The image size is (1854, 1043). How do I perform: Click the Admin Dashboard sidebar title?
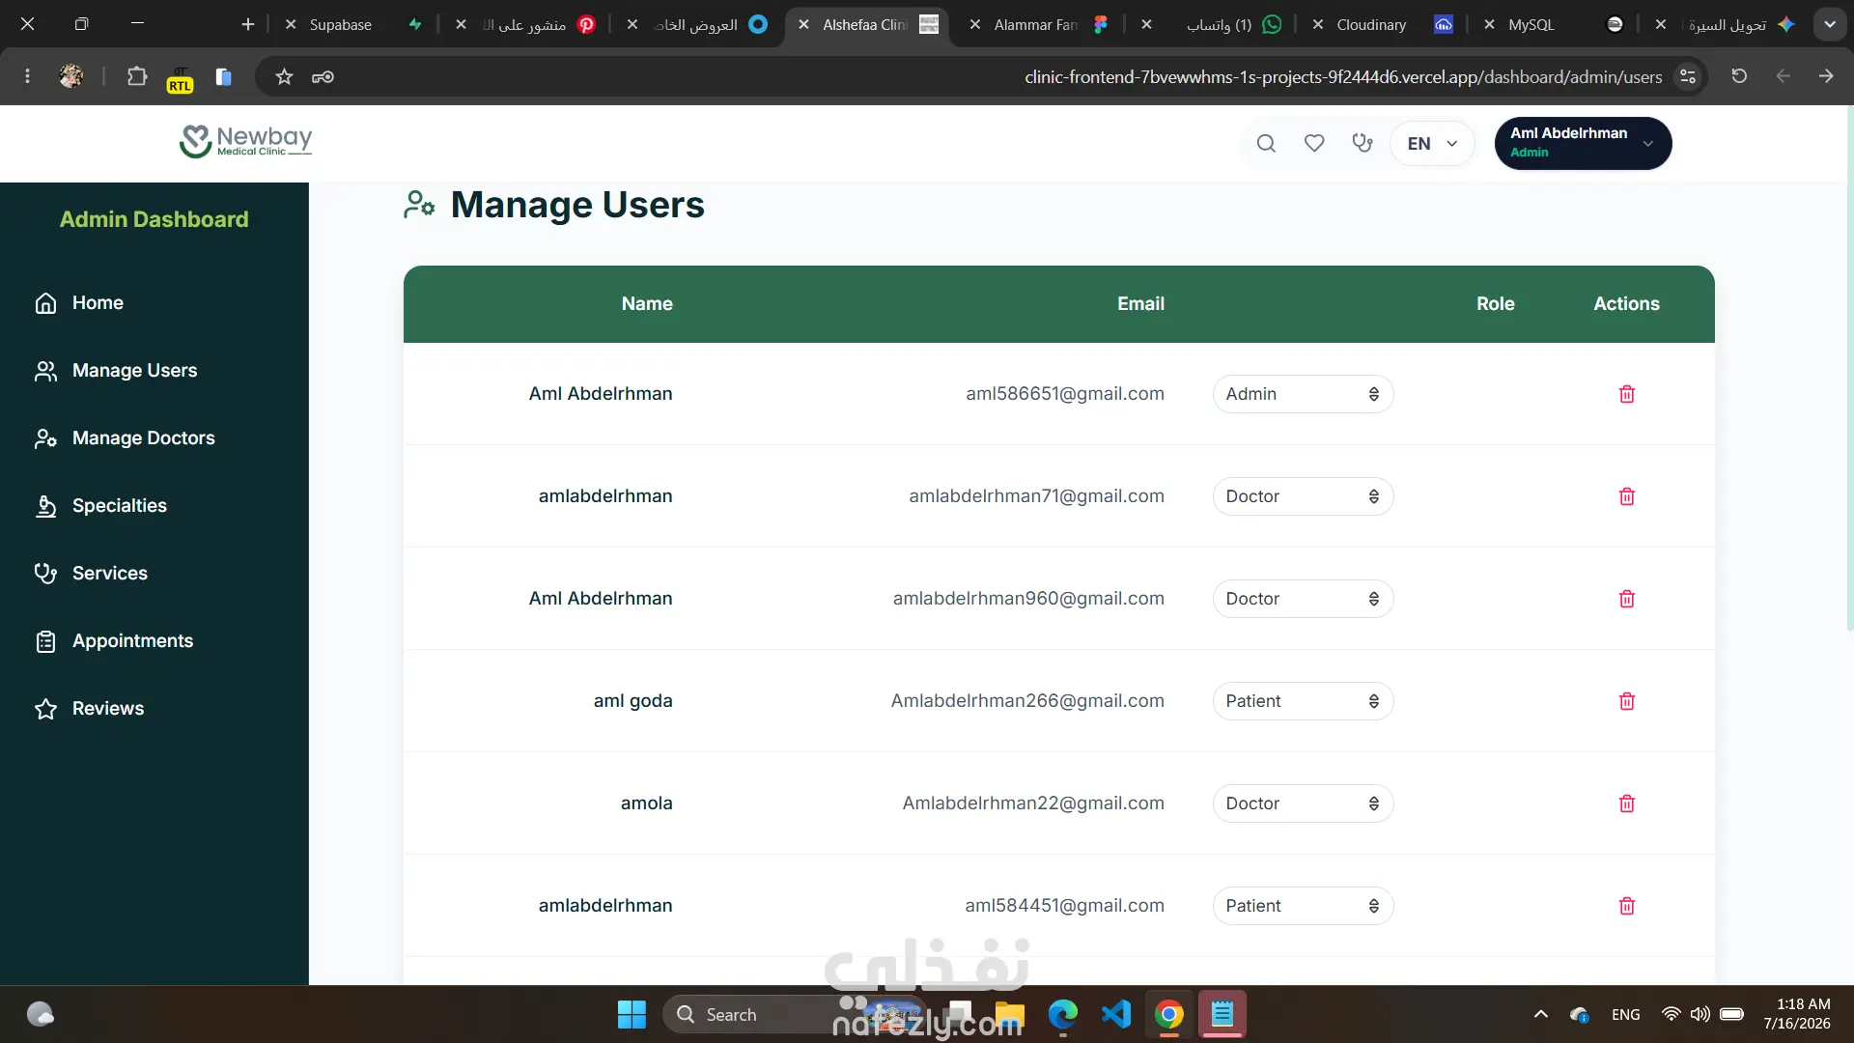154,219
